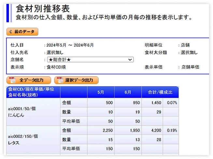
Task: Click 選択無し next to 食材大分類
Action: point(189,52)
